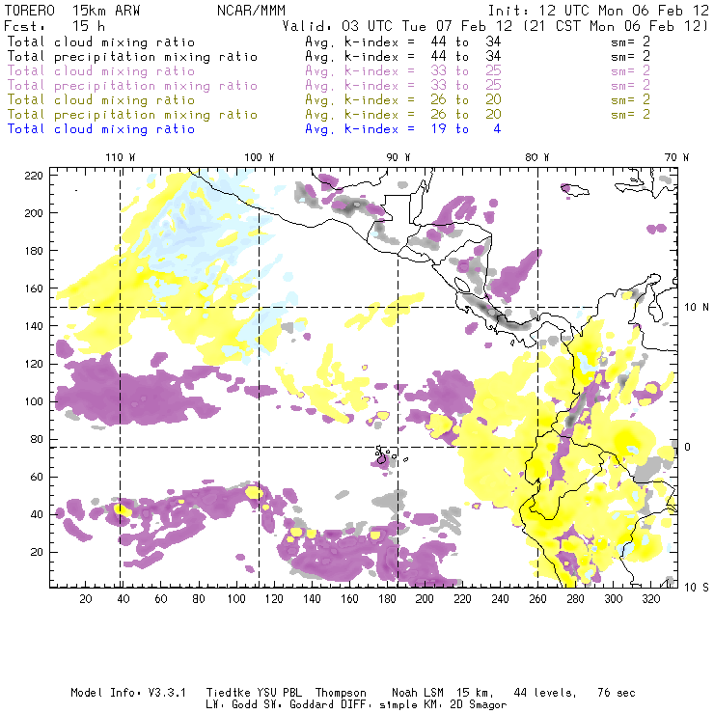Click the "Thompson" microphysics text
Viewport: 714px width, 714px height.
pyautogui.click(x=341, y=693)
